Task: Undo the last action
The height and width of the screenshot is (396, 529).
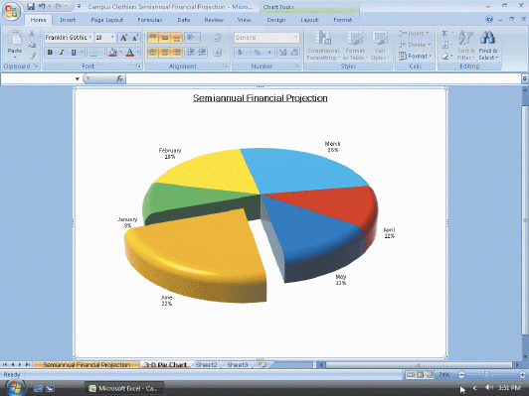Action: click(42, 6)
